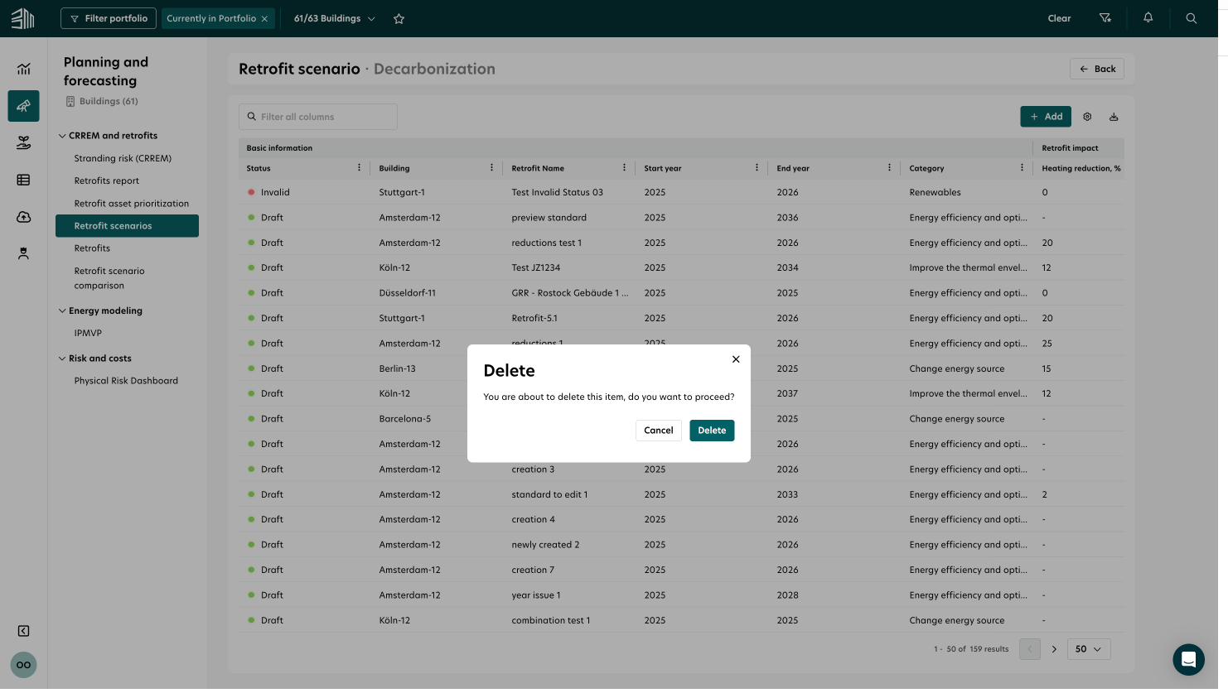Screen dimensions: 1228x698
Task: Open Stranding risk (CRREM)
Action: (123, 158)
